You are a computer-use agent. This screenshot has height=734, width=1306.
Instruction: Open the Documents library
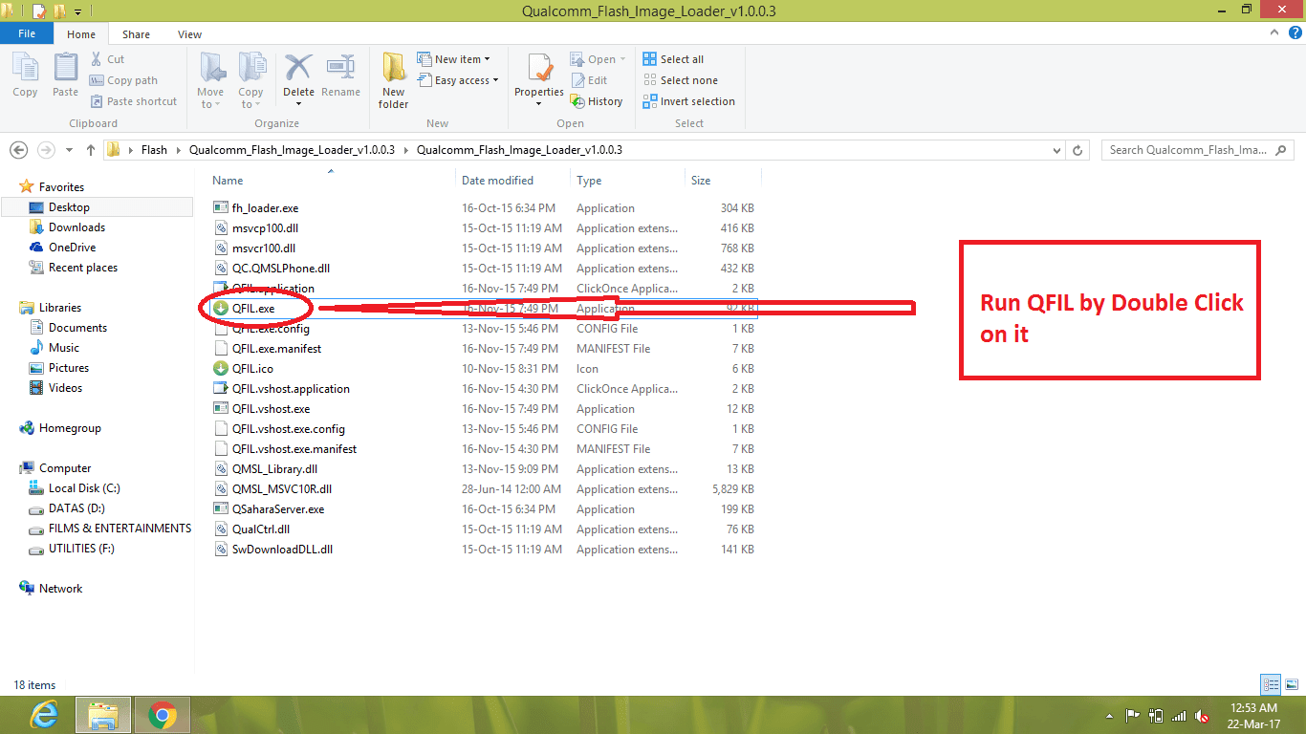pos(77,328)
